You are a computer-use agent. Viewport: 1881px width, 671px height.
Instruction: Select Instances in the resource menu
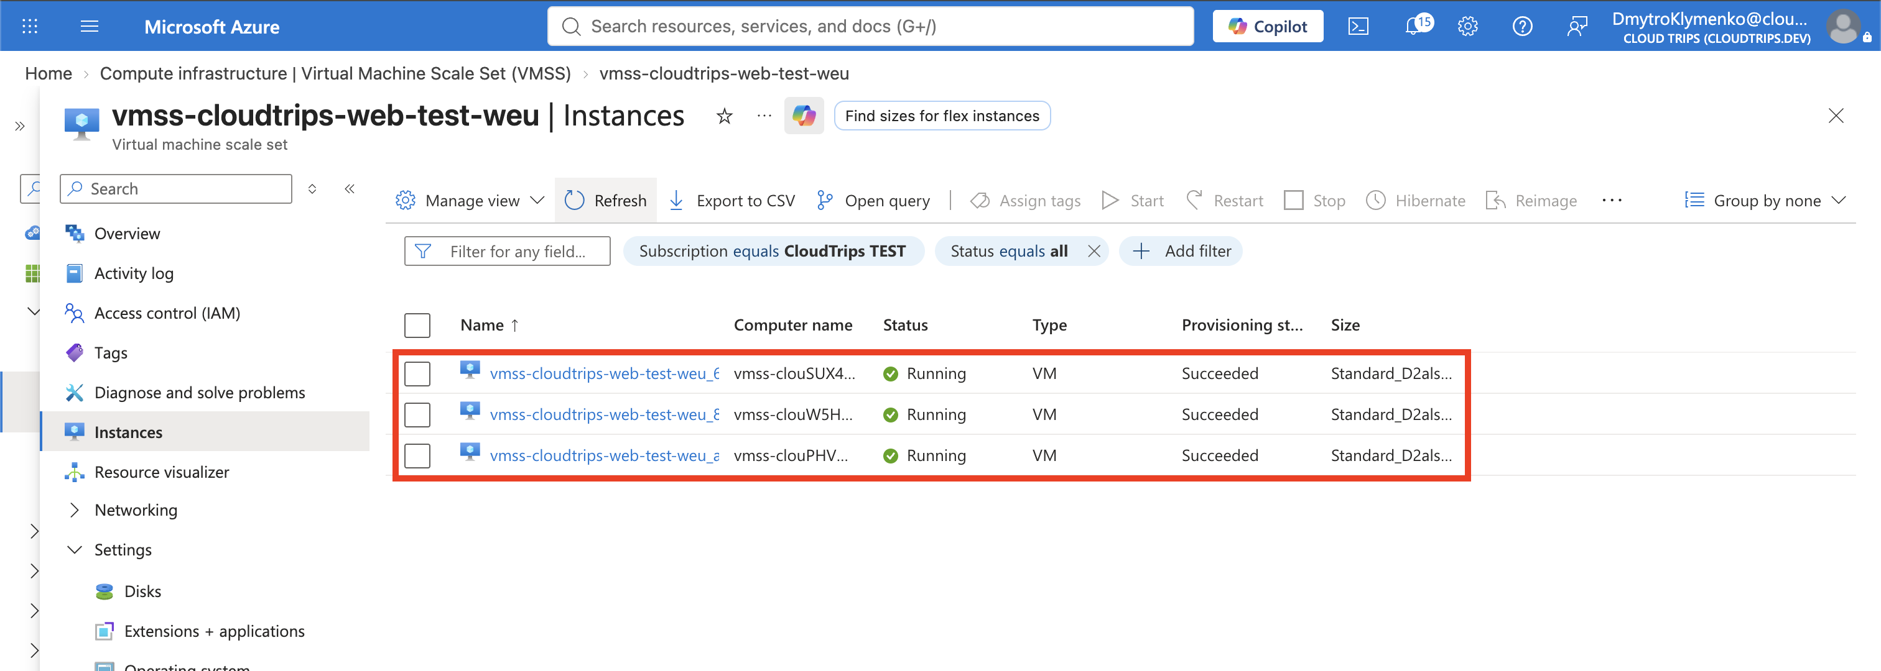pyautogui.click(x=205, y=432)
